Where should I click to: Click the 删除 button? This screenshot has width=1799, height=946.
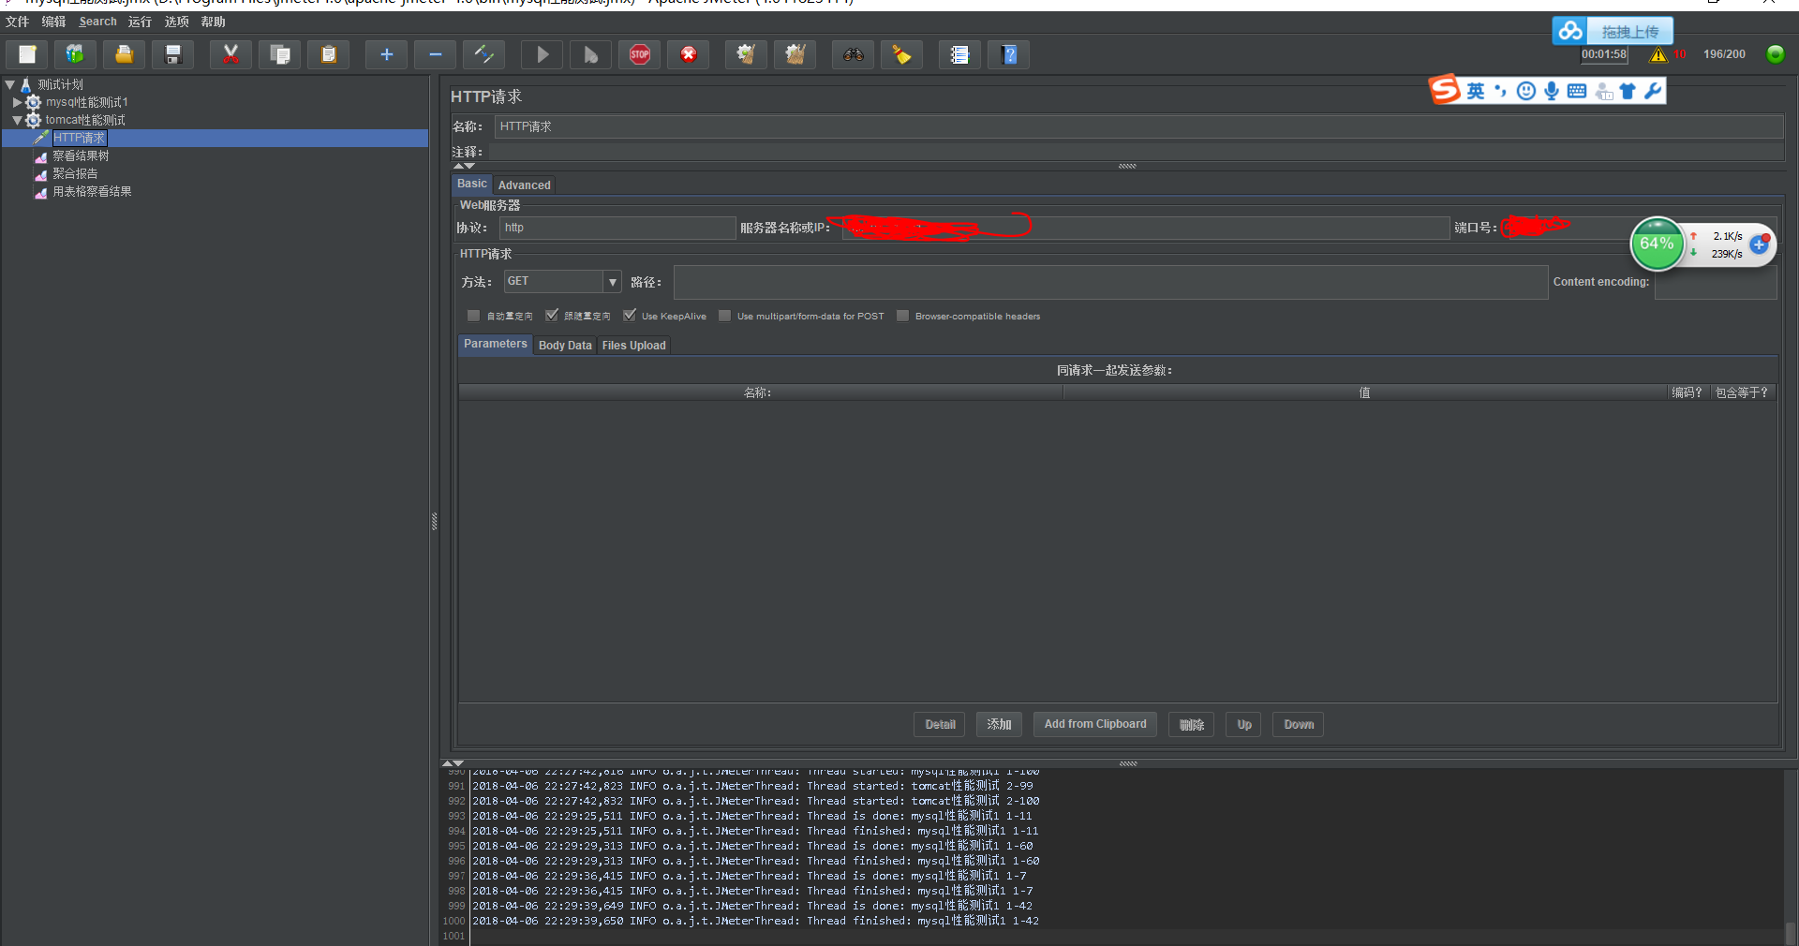point(1192,724)
